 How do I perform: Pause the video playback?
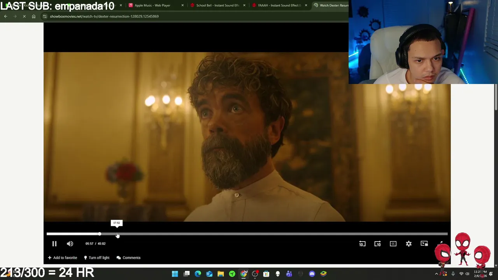coord(54,243)
